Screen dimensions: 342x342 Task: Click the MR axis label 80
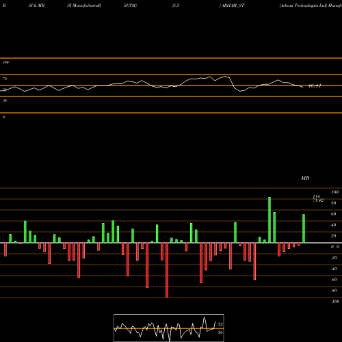(334, 203)
